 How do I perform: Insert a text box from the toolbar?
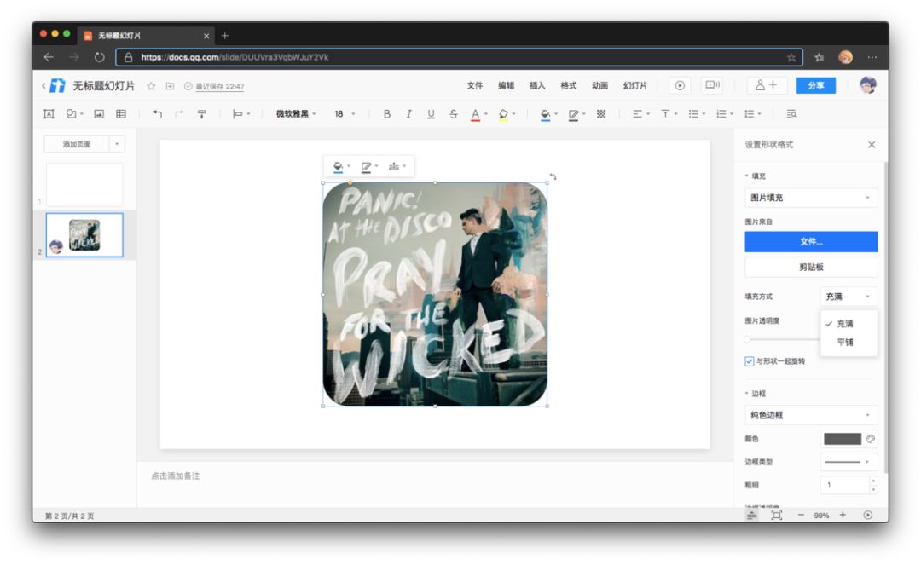49,114
